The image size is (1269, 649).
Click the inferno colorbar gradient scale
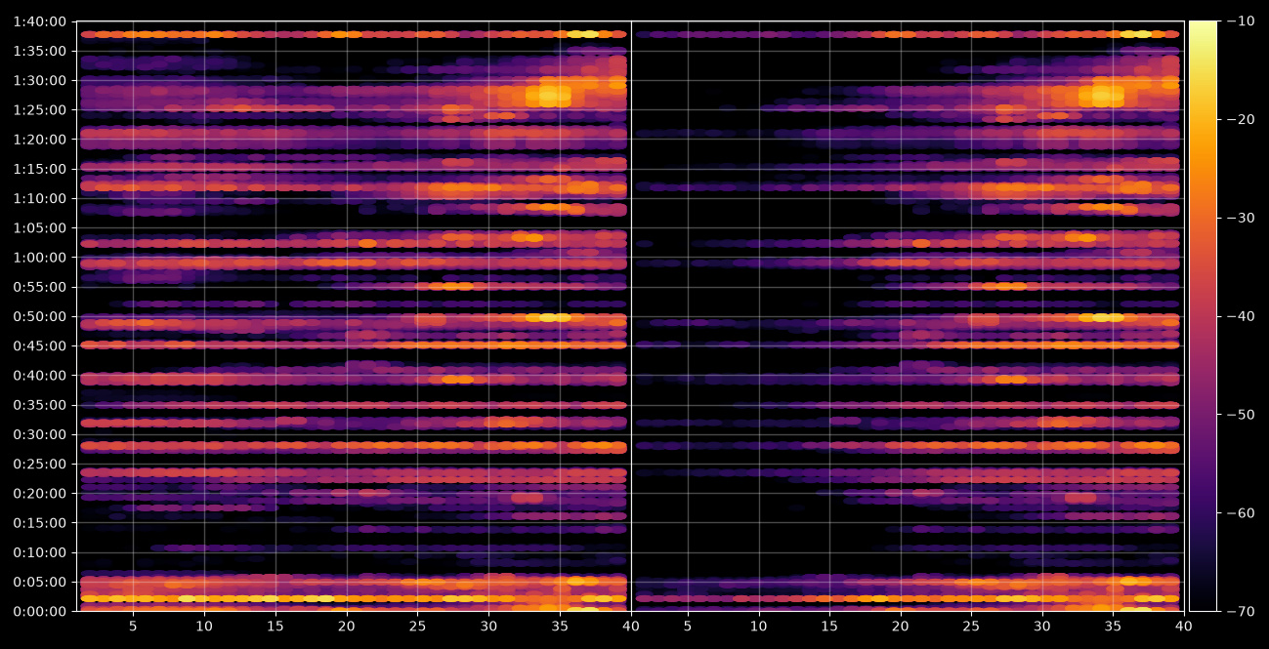point(1203,316)
